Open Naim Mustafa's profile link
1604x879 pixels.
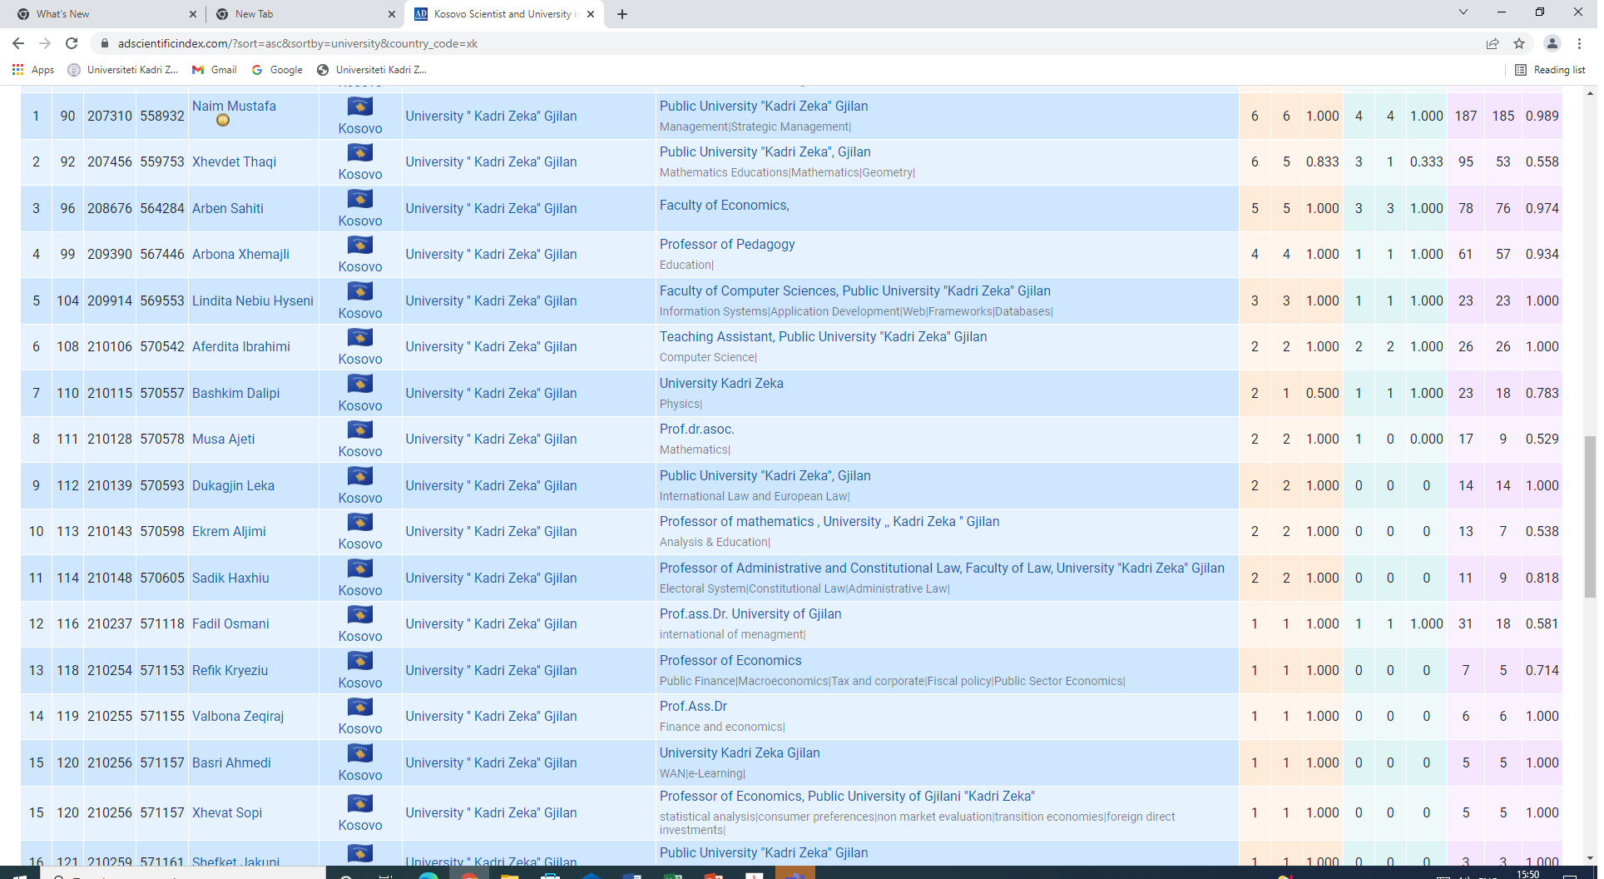[234, 107]
